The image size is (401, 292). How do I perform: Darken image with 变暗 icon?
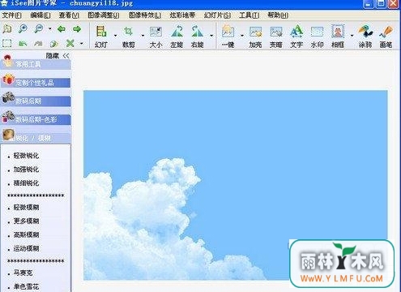click(x=276, y=36)
